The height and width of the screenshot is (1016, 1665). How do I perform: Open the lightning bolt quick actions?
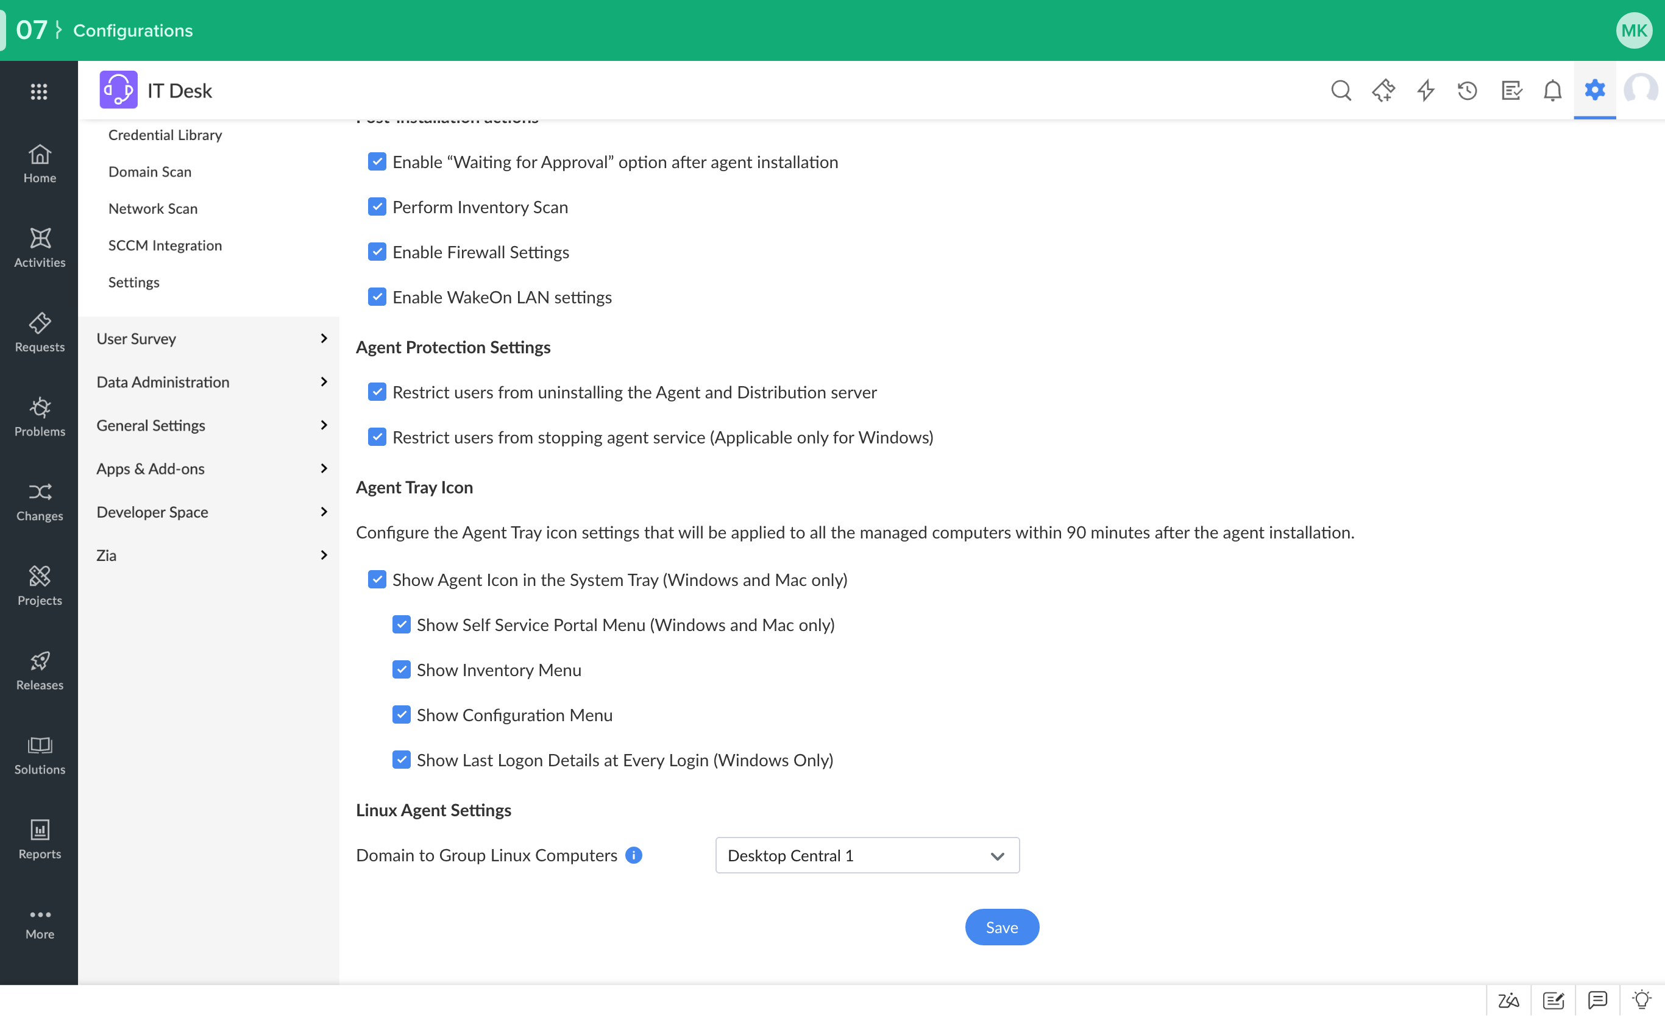[1425, 90]
